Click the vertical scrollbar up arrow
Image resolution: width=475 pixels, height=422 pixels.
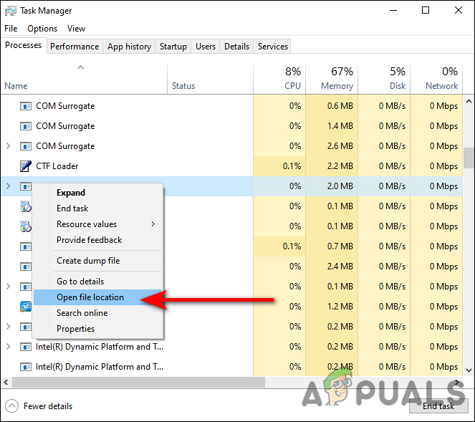coord(469,101)
